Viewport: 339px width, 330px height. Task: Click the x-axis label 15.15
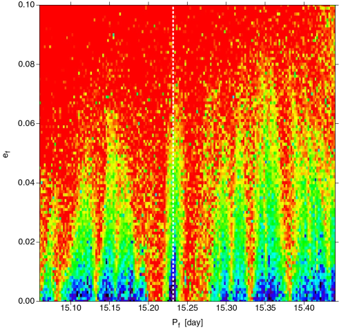point(110,308)
